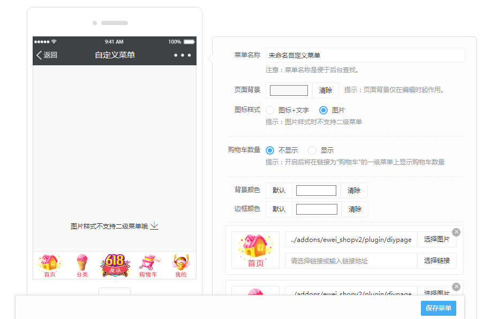Image resolution: width=490 pixels, height=319 pixels.
Task: Click the down arrow beside 图片样式不支持二级菜单哦
Action: 154,225
